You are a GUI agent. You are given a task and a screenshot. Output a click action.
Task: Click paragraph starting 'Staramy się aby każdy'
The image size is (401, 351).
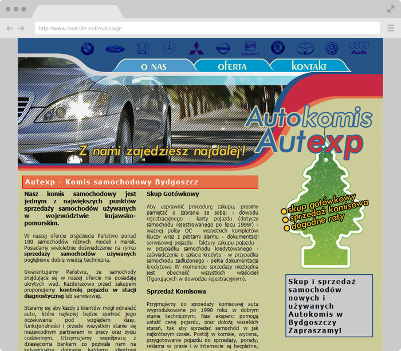coord(80,329)
